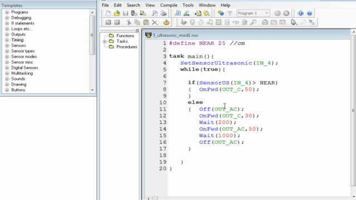356x200 pixels.
Task: Click the Run program button icon
Action: pos(278,13)
